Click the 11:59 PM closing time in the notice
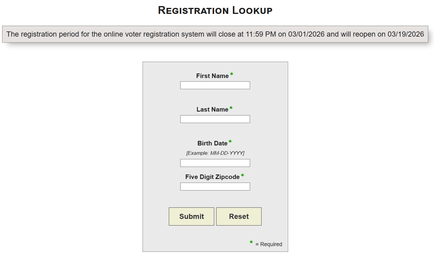434x257 pixels. [x=261, y=34]
